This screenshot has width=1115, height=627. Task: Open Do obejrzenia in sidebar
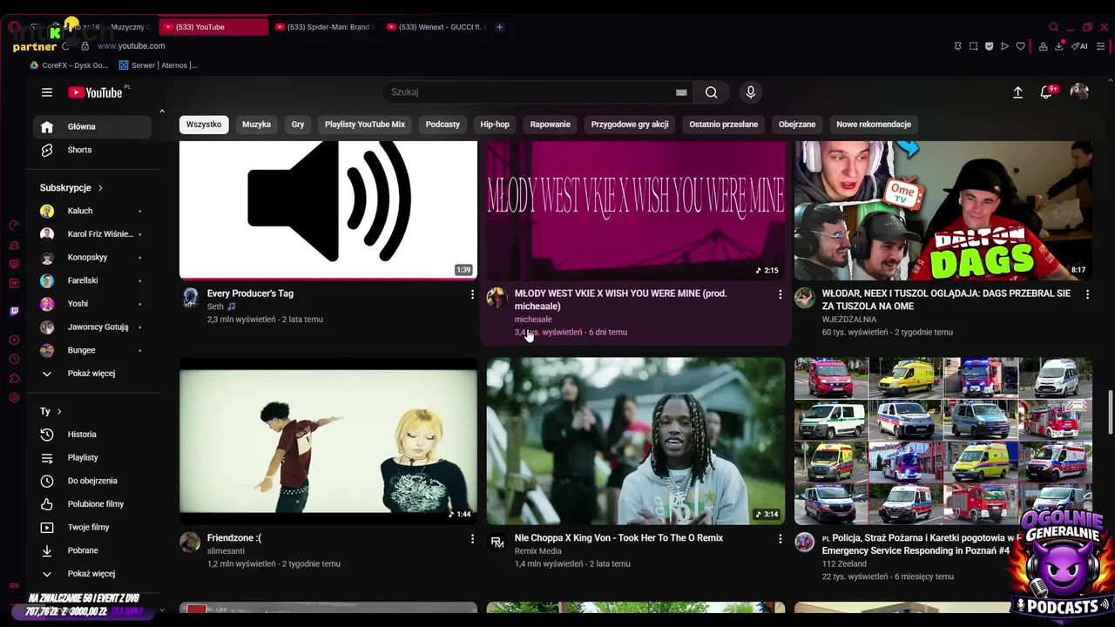pyautogui.click(x=92, y=481)
